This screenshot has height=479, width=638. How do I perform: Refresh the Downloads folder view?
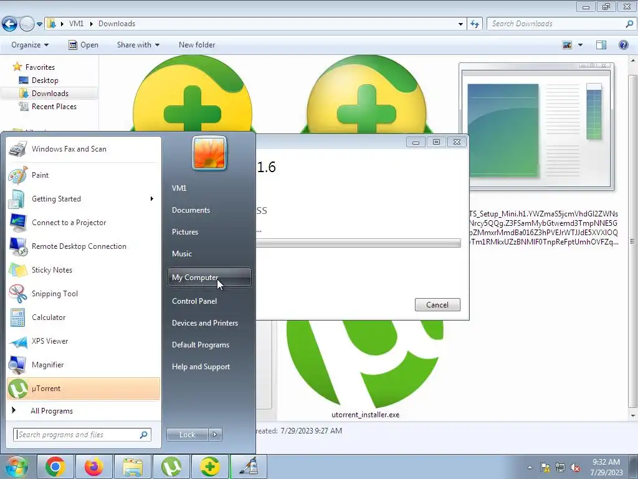[x=475, y=24]
